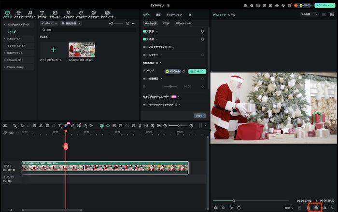Click the undo arrow in timeline toolbar
Image resolution: width=338 pixels, height=212 pixels.
[x=22, y=126]
